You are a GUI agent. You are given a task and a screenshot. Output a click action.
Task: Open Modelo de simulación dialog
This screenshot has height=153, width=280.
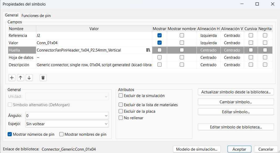197,149
